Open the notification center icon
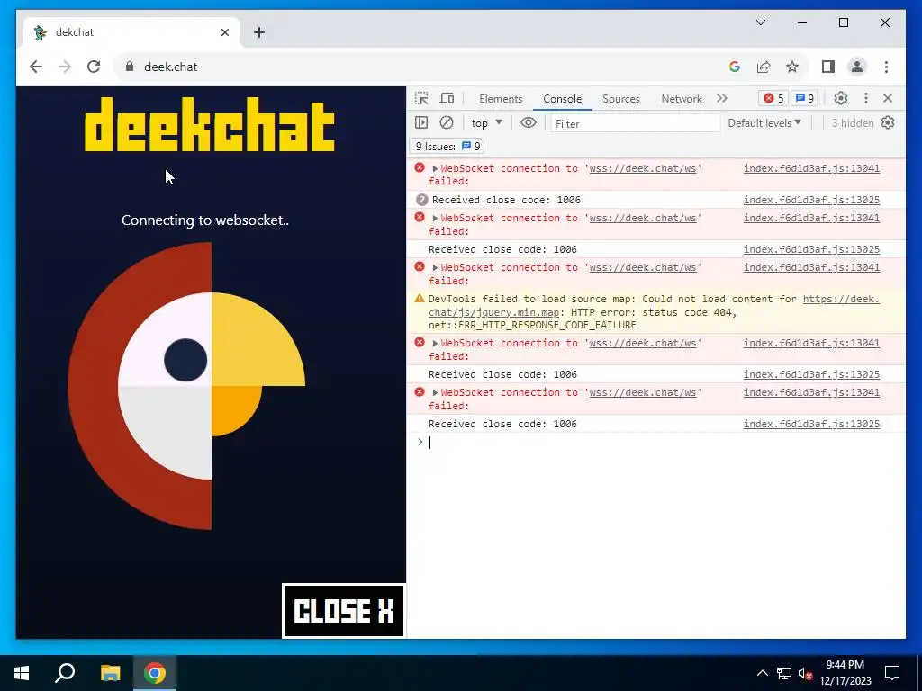 (x=892, y=673)
